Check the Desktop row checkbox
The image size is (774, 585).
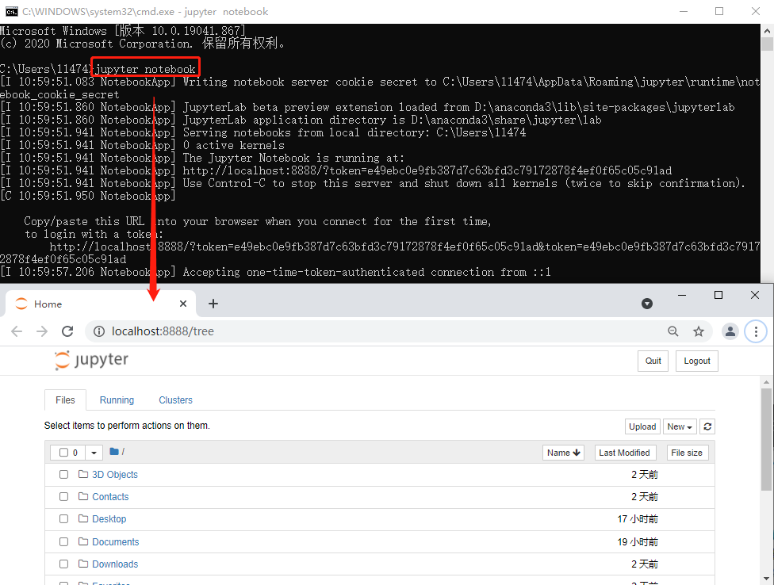[x=63, y=518]
